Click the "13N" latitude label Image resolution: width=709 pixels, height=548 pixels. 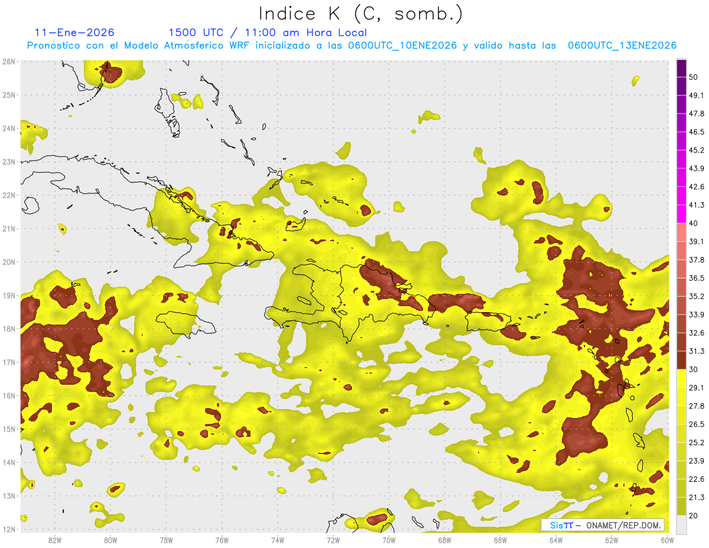point(9,495)
